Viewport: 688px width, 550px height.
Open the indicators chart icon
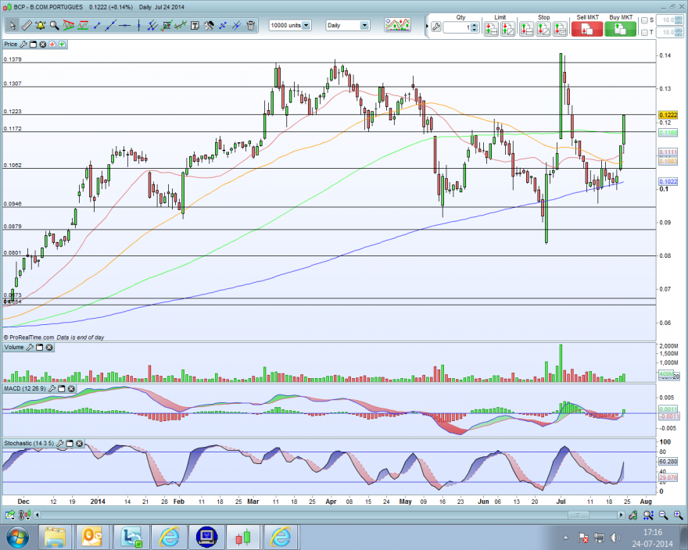[x=397, y=24]
